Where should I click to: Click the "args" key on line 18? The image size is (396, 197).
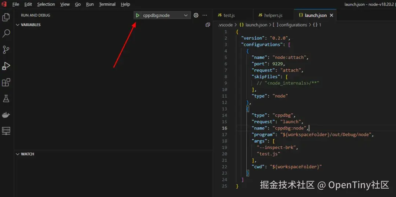[259, 141]
